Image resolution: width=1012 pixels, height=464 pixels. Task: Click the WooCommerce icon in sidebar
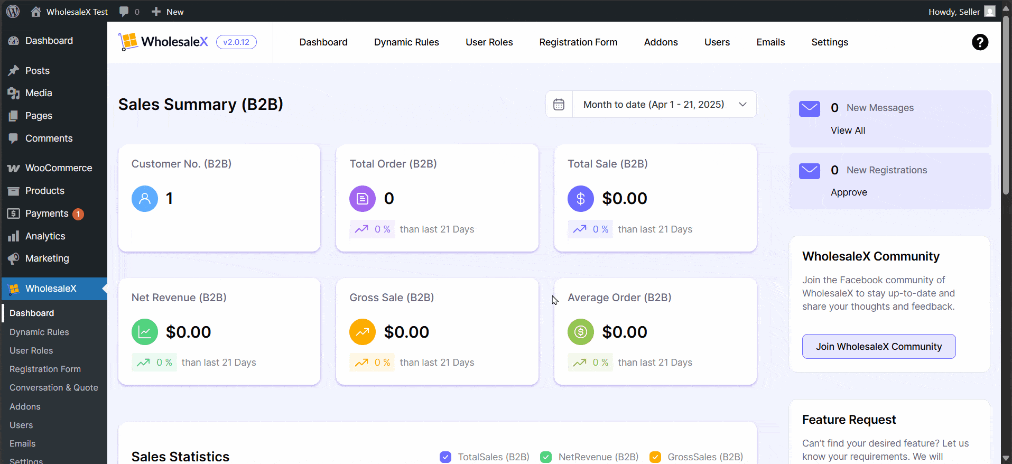(14, 168)
